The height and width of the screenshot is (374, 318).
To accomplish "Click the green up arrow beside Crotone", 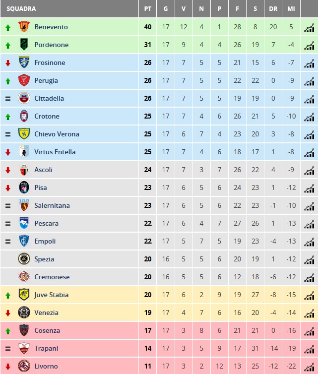I will click(x=8, y=117).
